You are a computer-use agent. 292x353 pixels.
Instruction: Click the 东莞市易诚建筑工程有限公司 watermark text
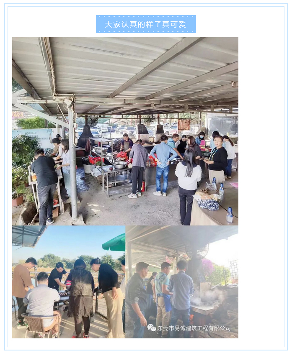(x=194, y=328)
